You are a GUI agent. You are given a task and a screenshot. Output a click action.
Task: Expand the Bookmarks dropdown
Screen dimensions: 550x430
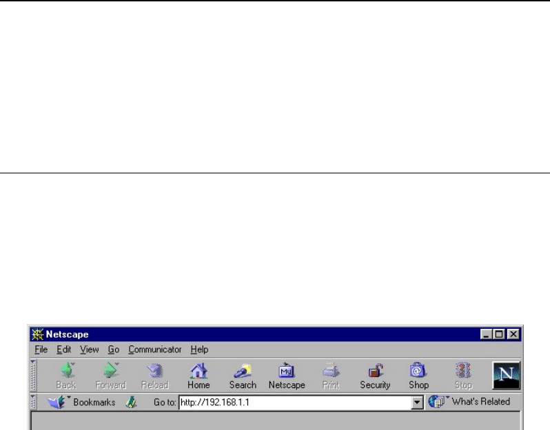tap(84, 402)
